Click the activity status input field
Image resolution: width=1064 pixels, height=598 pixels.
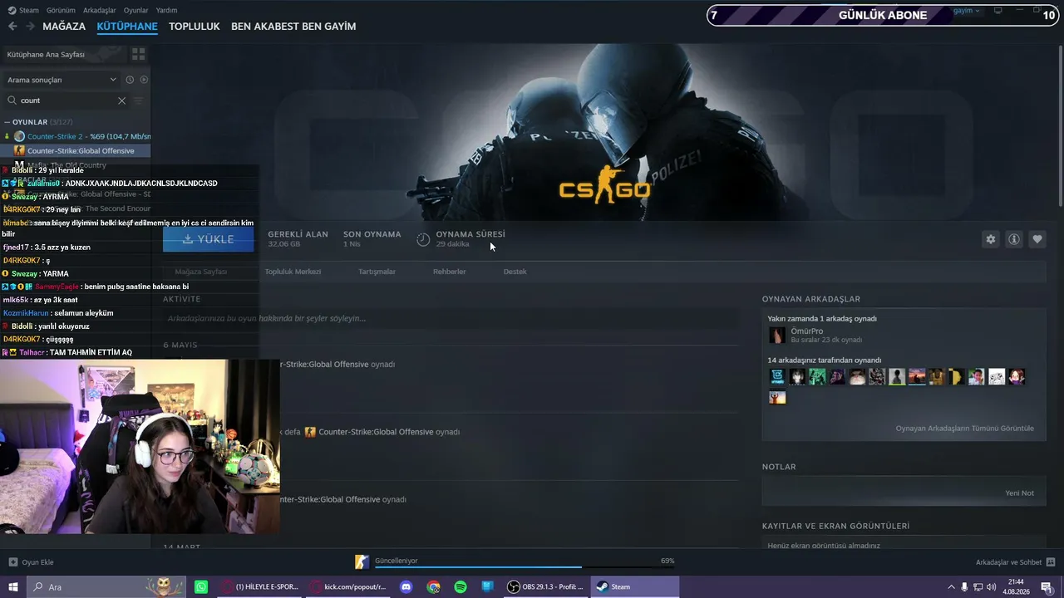[450, 318]
